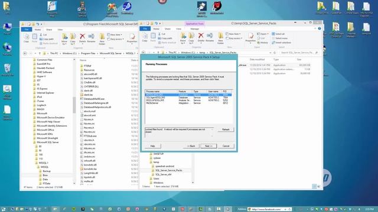The image size is (378, 212).
Task: Open View tab in Program Files window
Action: click(x=60, y=29)
